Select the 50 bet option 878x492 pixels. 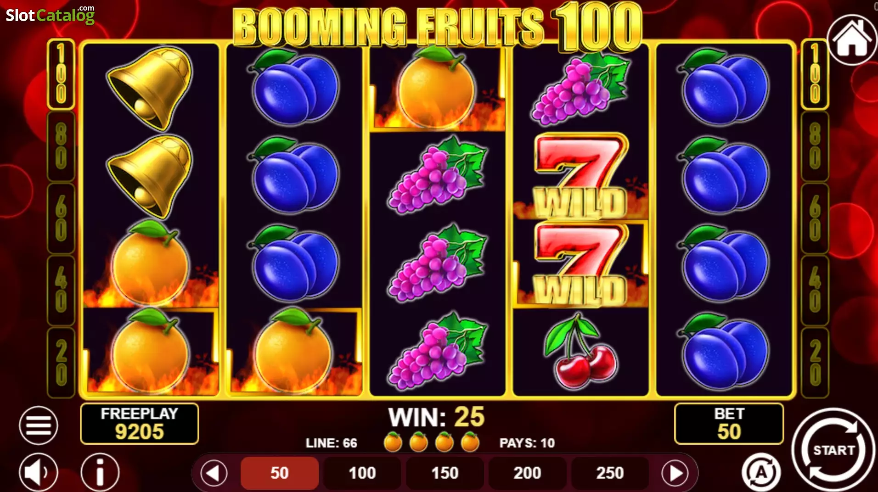(x=280, y=473)
